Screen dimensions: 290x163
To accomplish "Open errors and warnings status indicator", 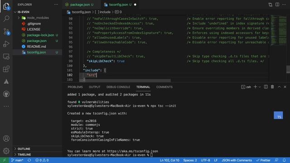I will coord(42,160).
